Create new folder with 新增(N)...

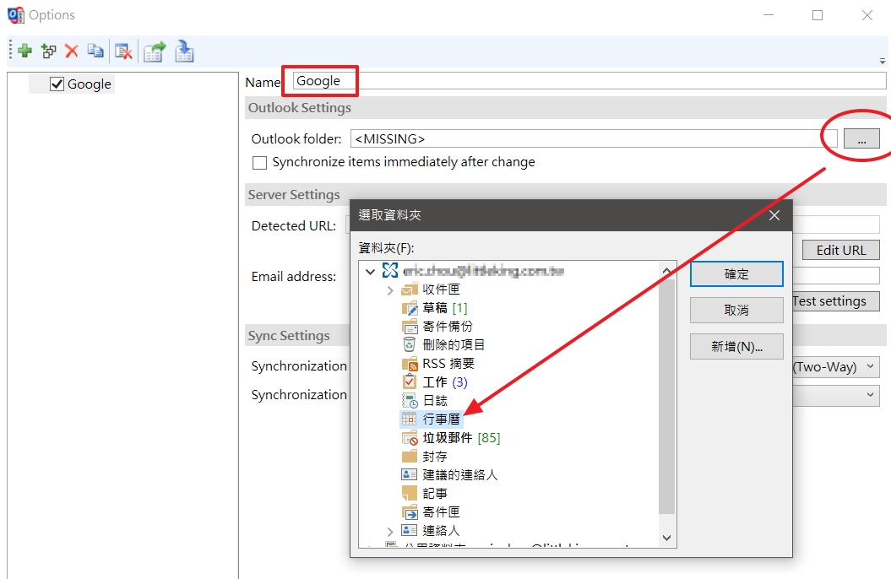tap(736, 347)
